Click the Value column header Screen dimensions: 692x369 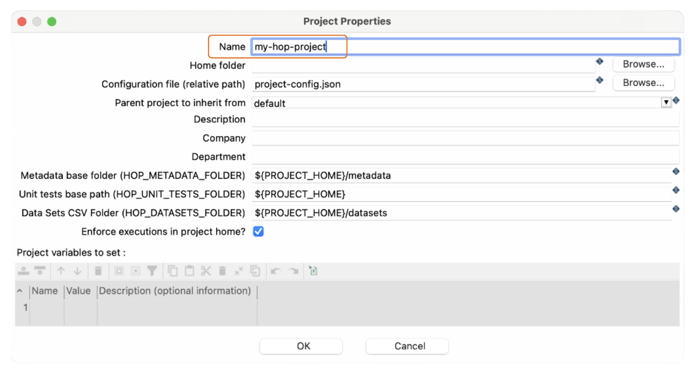click(79, 291)
